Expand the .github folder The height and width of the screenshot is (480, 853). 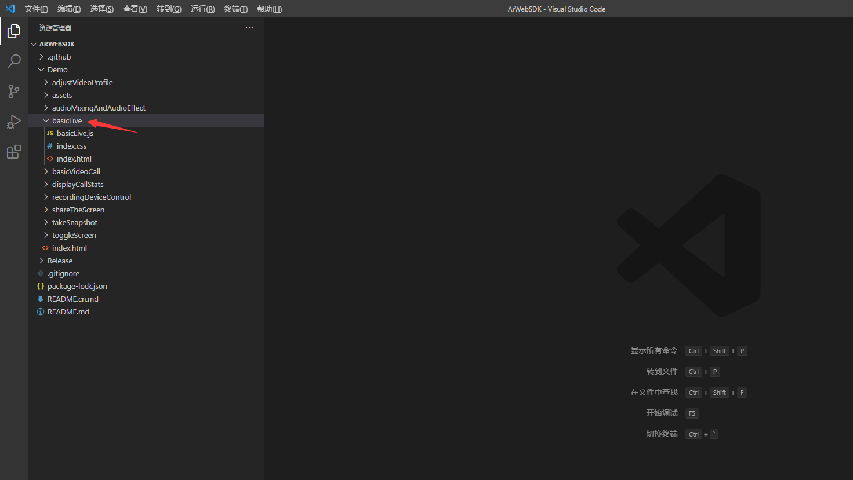(x=41, y=57)
